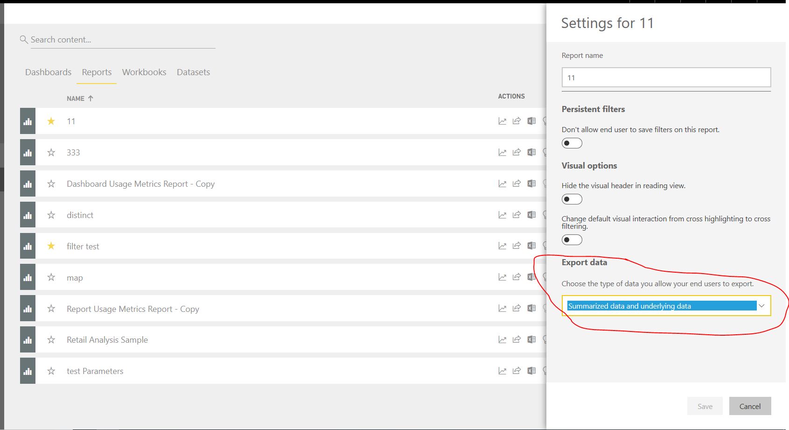Screen dimensions: 789x430
Task: Analyze the distinct report in Excel
Action: 531,215
